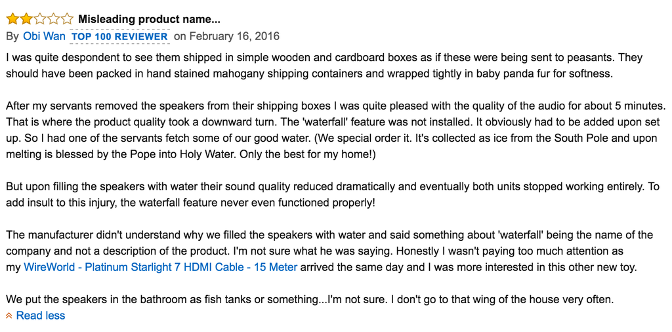672x332 pixels.
Task: Open the review title Misleading product name
Action: 149,19
